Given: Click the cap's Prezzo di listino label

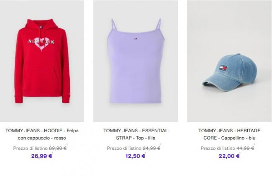Looking at the screenshot, I should pyautogui.click(x=218, y=148).
